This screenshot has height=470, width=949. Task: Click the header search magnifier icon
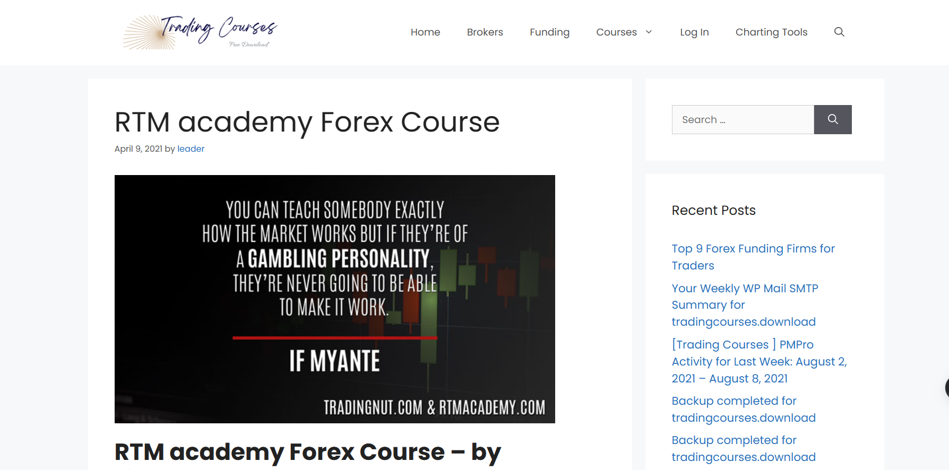[x=839, y=32]
